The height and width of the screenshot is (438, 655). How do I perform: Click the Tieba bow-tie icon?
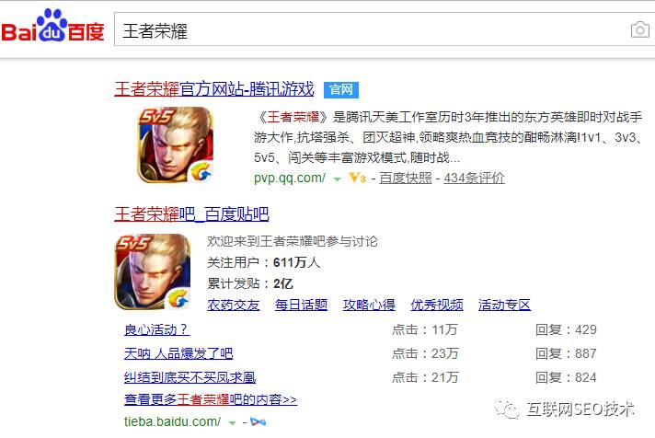(x=258, y=421)
